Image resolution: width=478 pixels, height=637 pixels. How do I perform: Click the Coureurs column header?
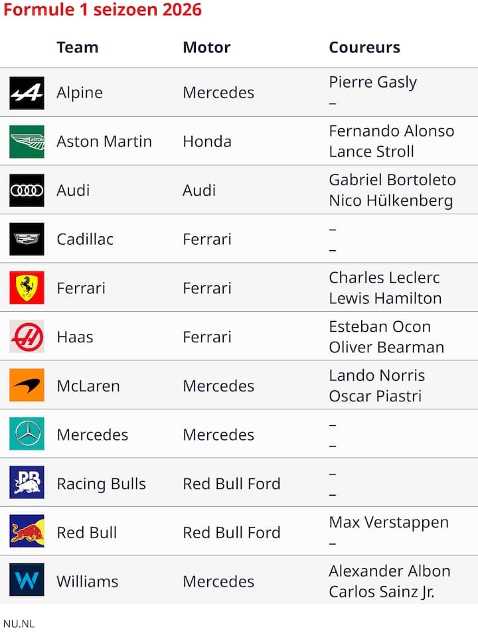coord(364,48)
